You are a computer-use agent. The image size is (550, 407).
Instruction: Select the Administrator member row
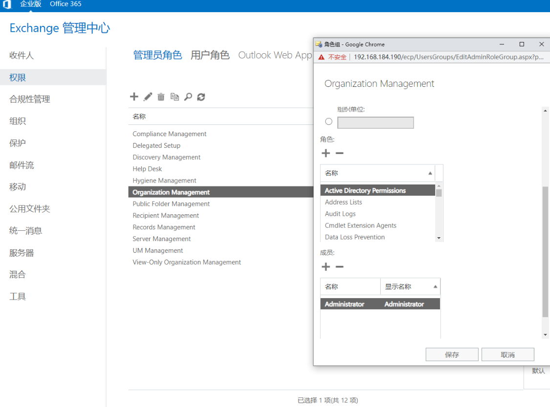(x=380, y=304)
